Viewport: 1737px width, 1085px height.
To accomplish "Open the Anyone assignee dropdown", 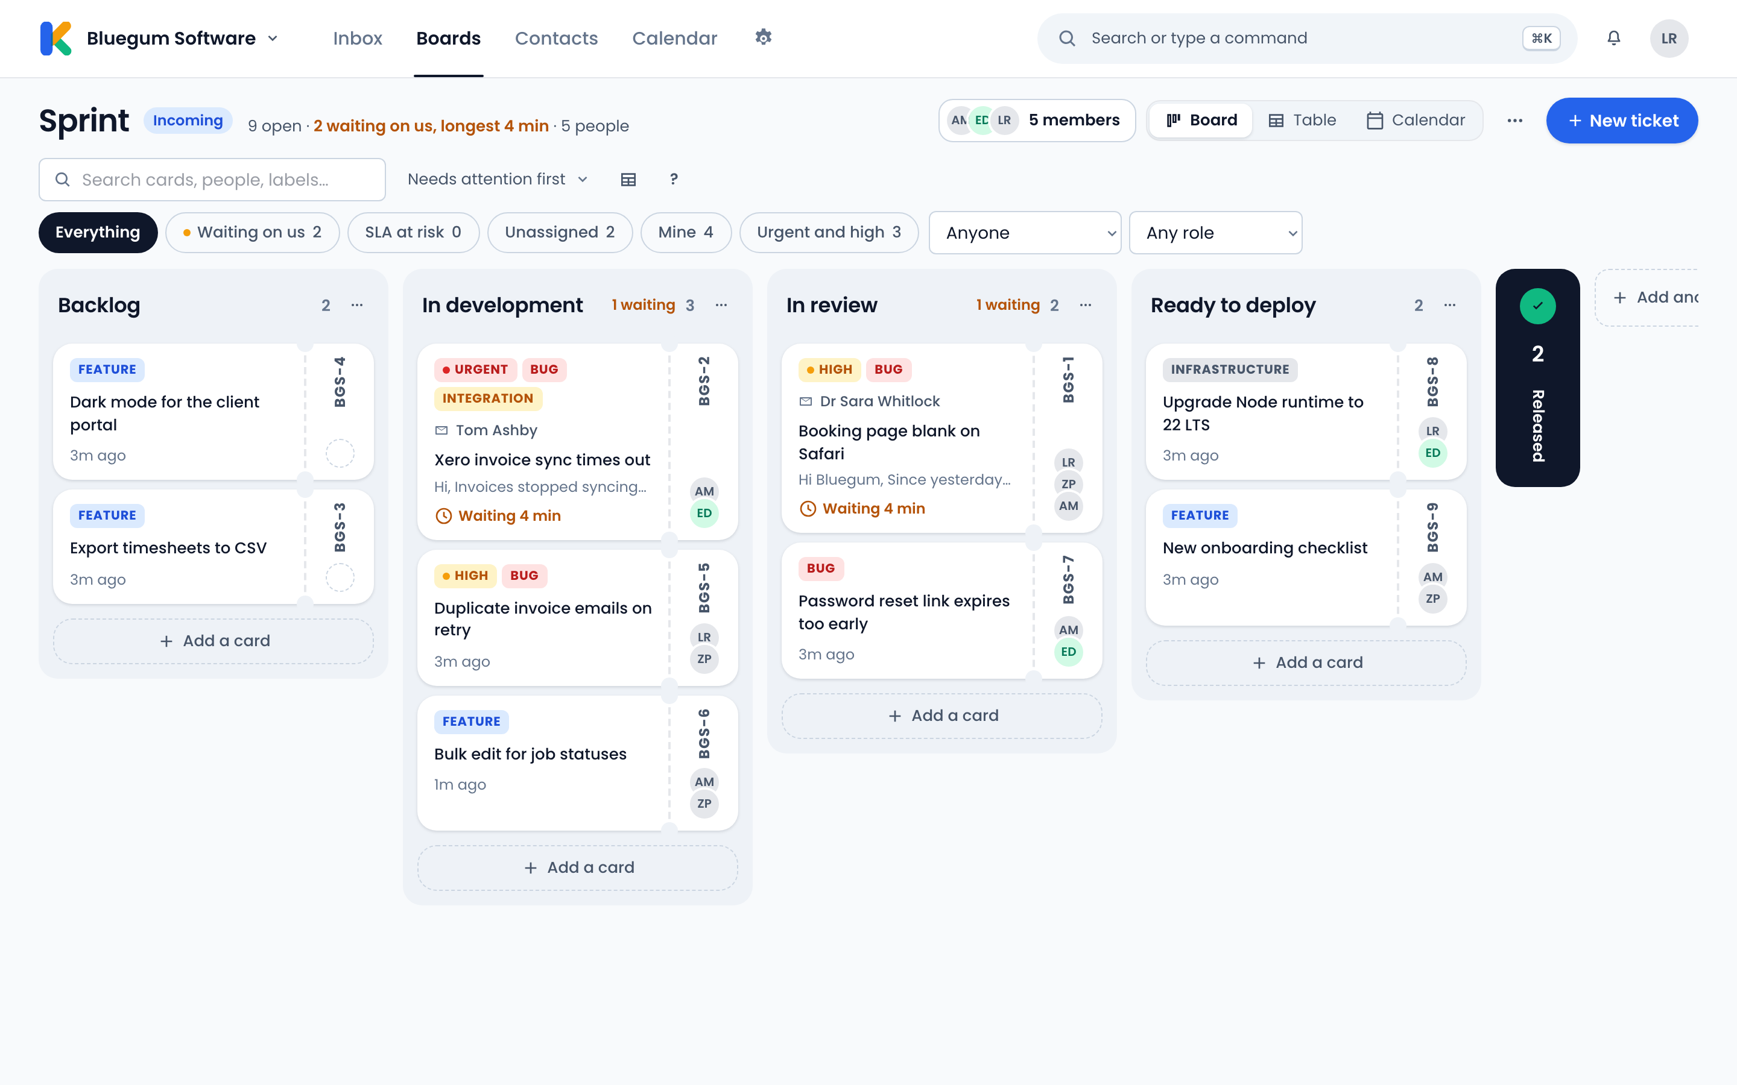I will point(1024,233).
